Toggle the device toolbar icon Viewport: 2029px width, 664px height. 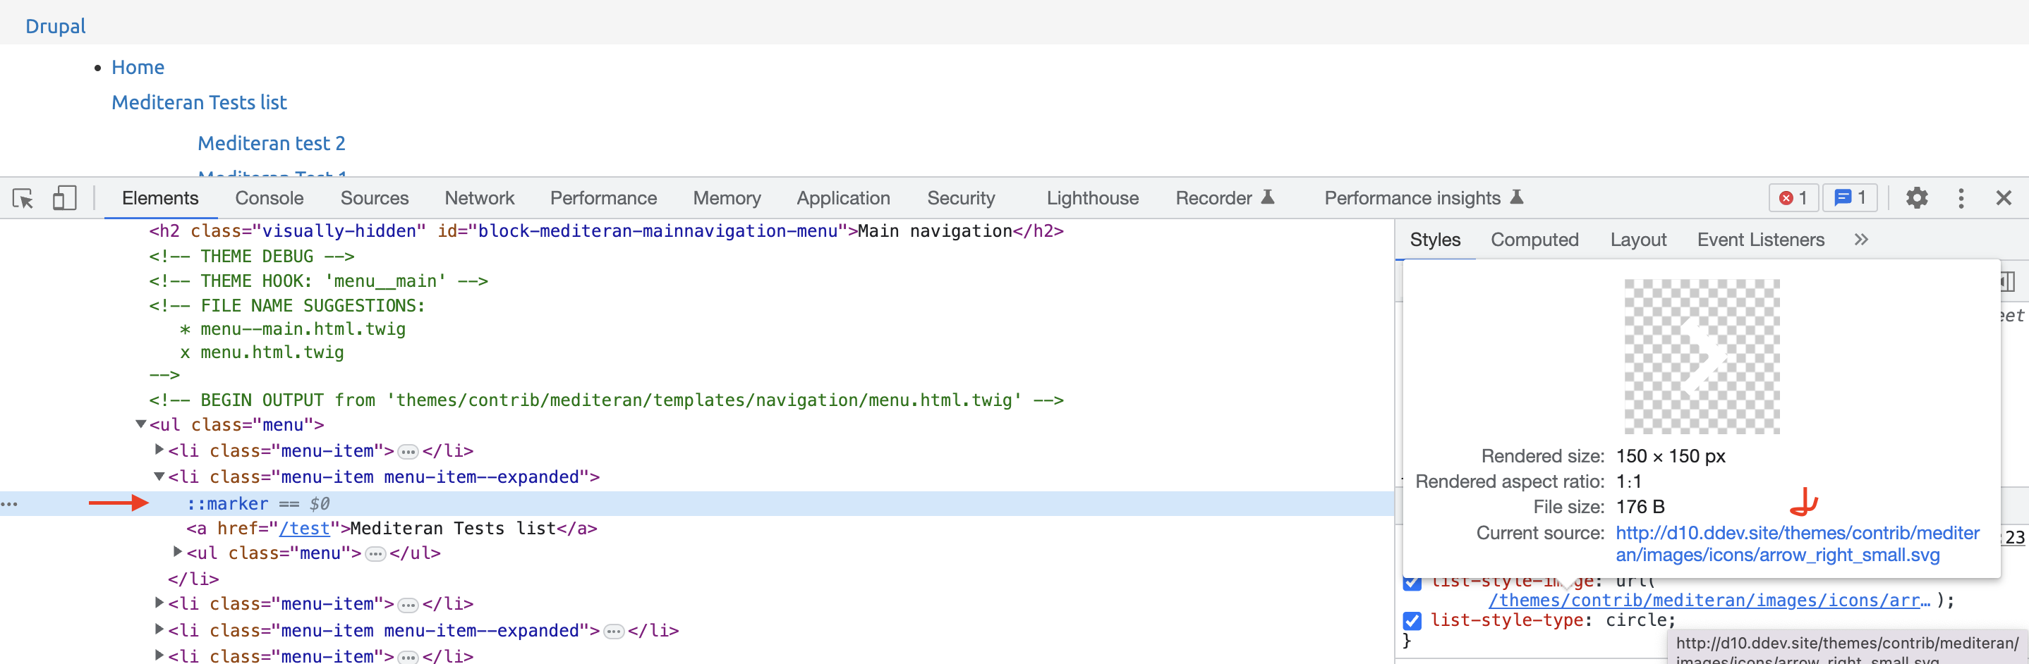point(63,198)
